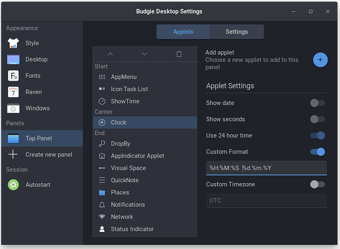This screenshot has height=249, width=340.
Task: Select the Notifications bell icon
Action: click(x=102, y=205)
